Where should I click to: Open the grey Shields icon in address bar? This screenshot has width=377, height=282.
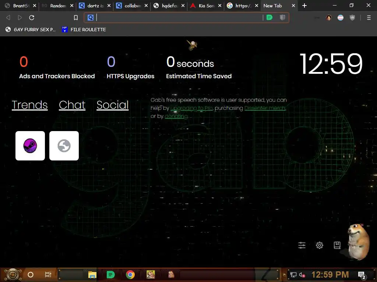[282, 18]
